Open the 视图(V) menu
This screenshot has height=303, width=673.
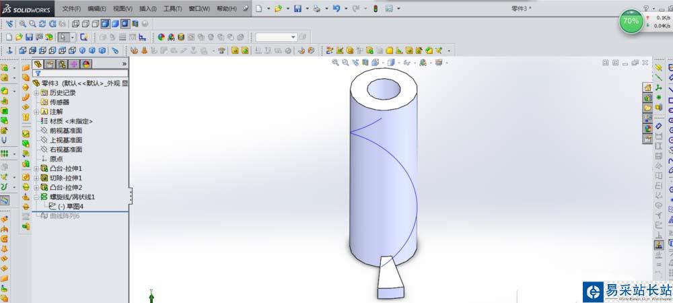pos(122,9)
